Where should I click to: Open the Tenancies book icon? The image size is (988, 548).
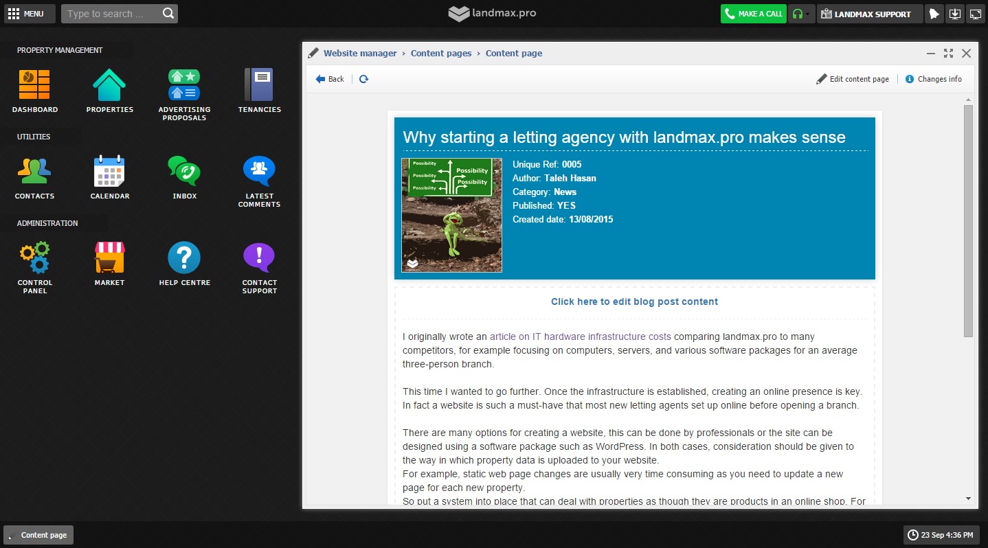(x=259, y=85)
